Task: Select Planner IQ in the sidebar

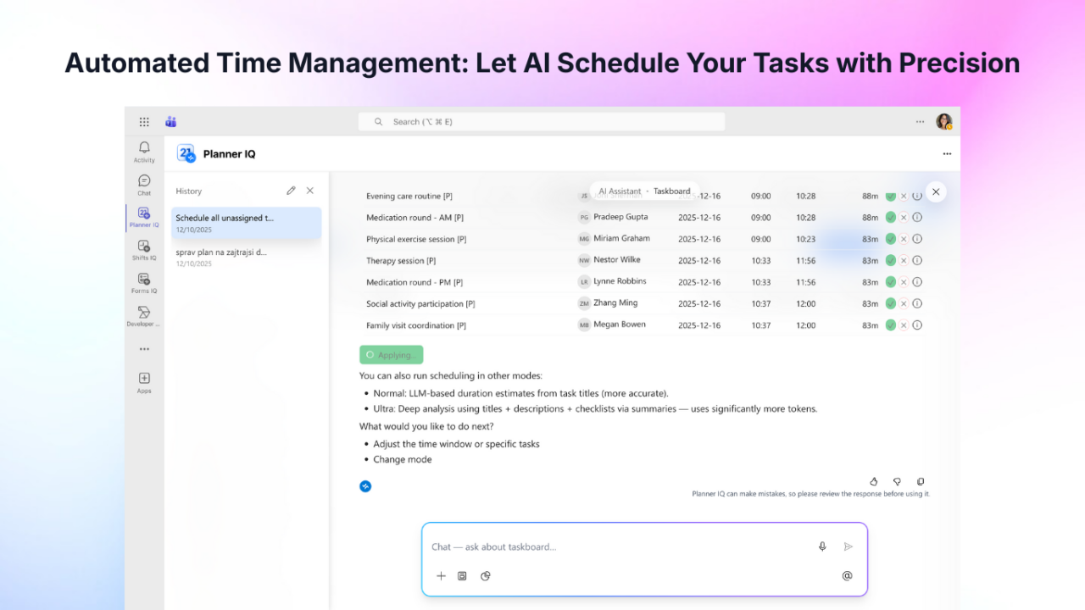Action: [x=144, y=218]
